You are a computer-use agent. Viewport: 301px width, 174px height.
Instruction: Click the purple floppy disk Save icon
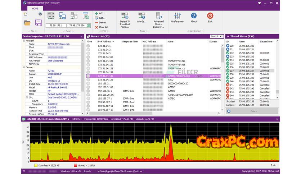(37, 23)
